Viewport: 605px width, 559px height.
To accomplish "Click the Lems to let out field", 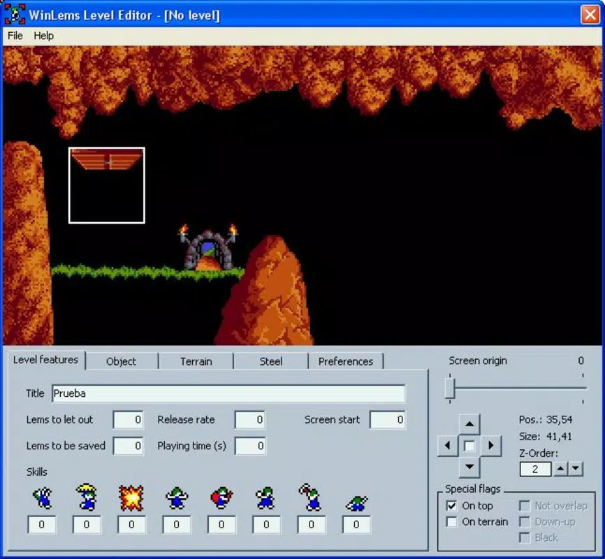I will tap(128, 420).
